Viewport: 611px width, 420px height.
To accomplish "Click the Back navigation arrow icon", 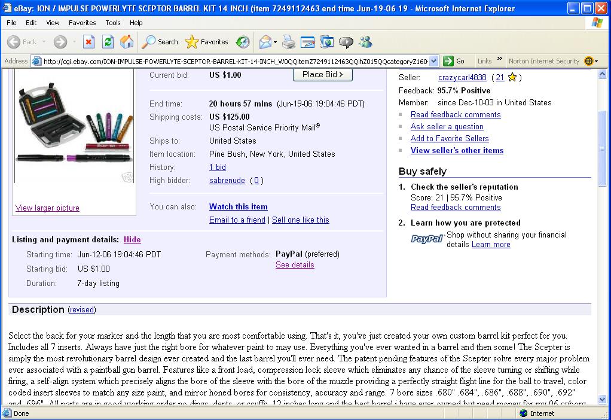I will 14,42.
